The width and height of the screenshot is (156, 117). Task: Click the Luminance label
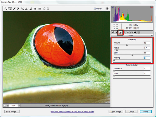118,68
